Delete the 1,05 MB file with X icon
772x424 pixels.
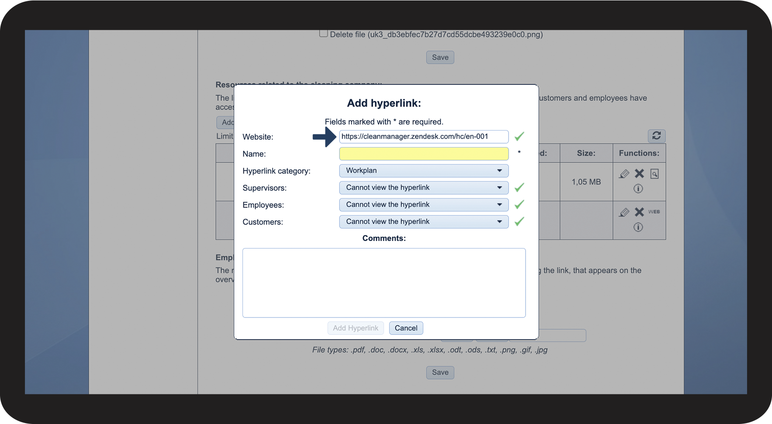tap(639, 174)
